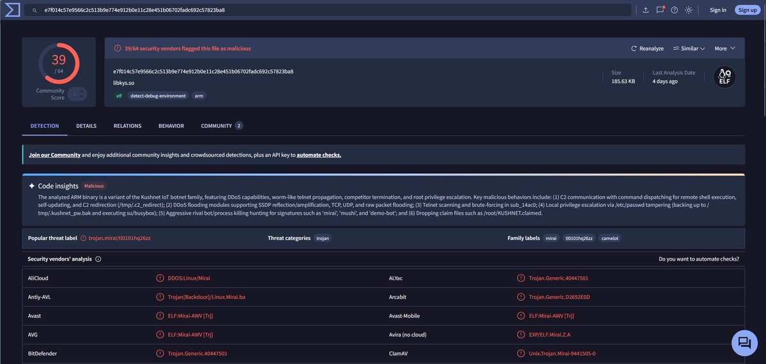The image size is (766, 364).
Task: Click the Community Score vote control
Action: pos(77,94)
